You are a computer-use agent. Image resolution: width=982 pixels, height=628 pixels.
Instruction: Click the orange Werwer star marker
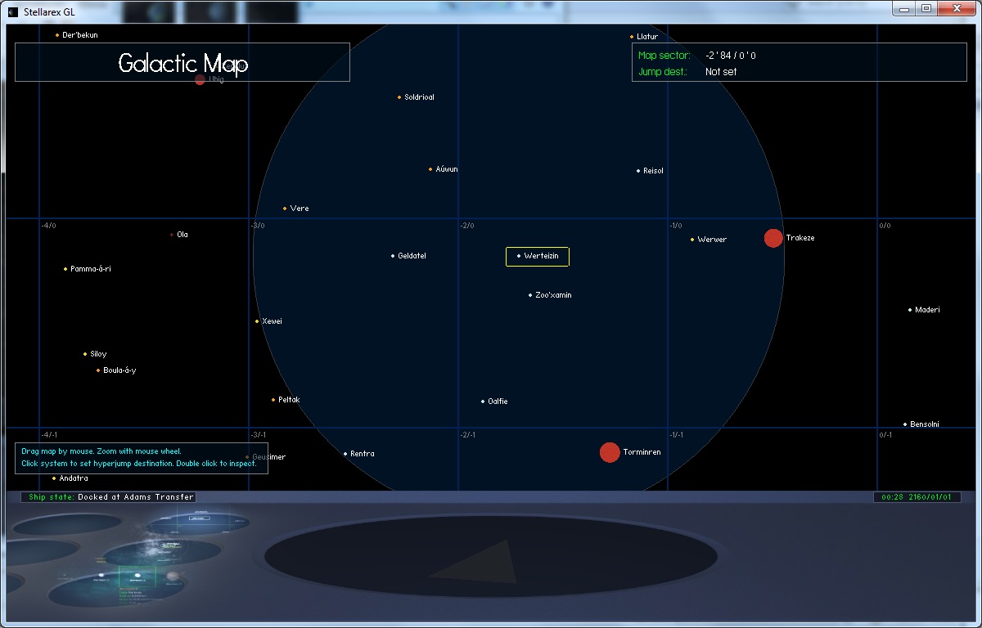point(692,240)
